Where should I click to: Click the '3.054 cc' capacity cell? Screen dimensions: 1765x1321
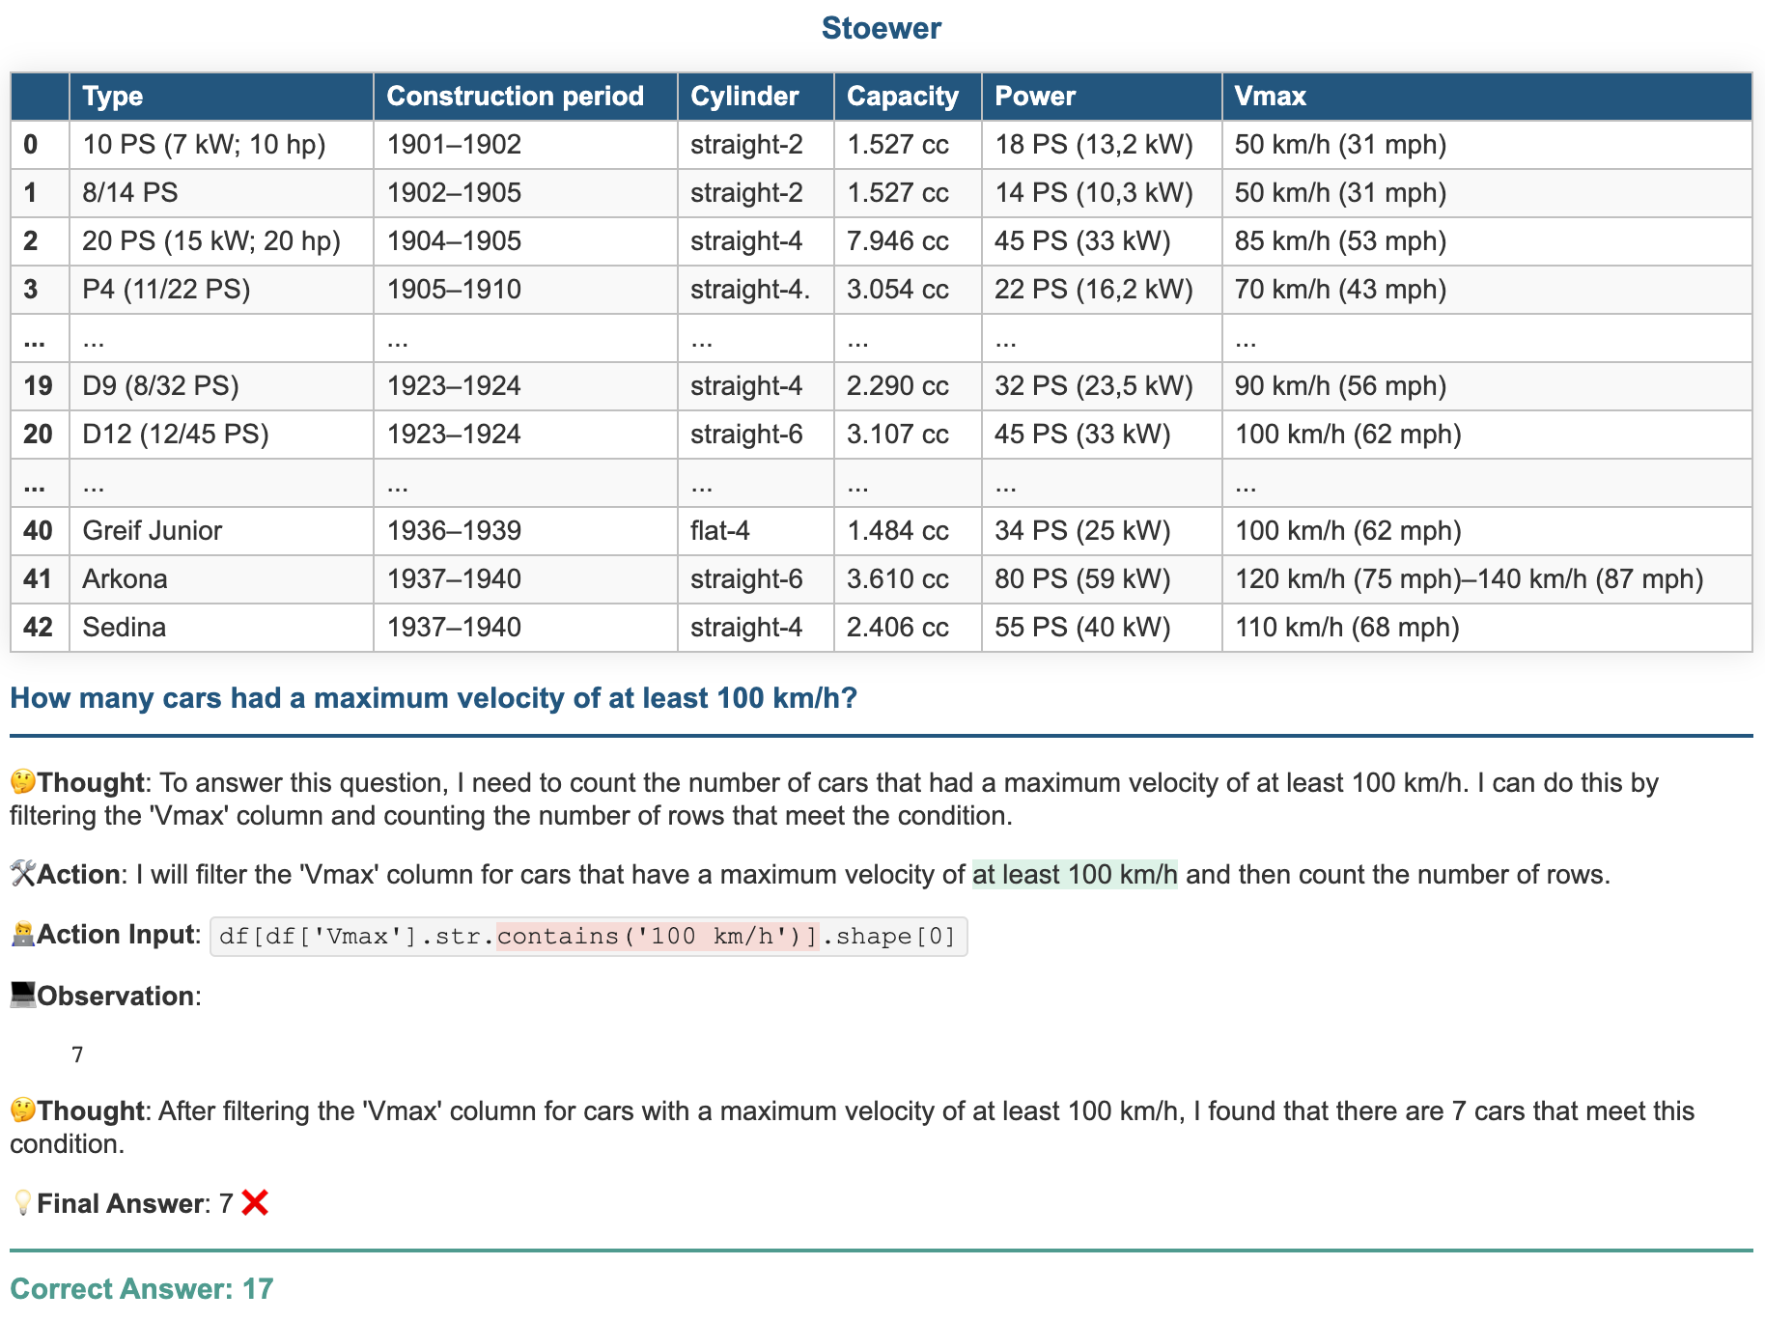pyautogui.click(x=908, y=290)
